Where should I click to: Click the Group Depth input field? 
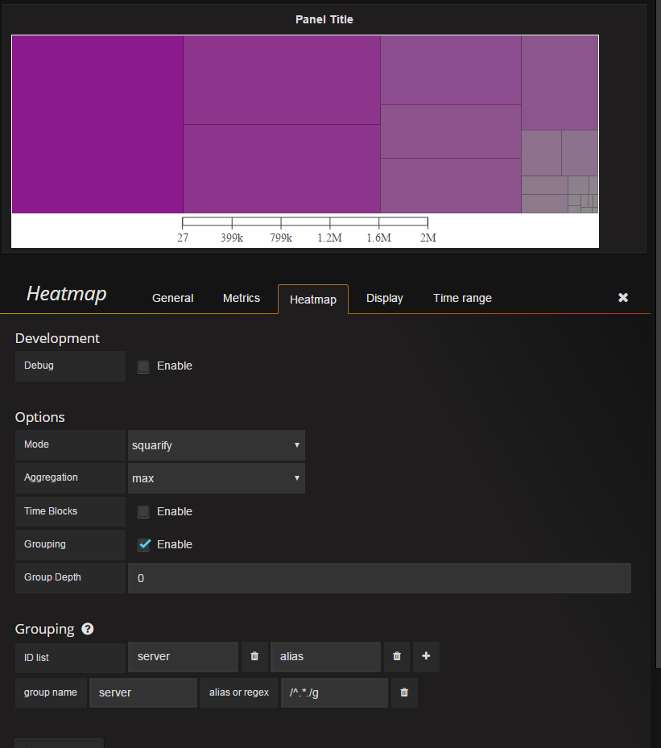[x=378, y=578]
